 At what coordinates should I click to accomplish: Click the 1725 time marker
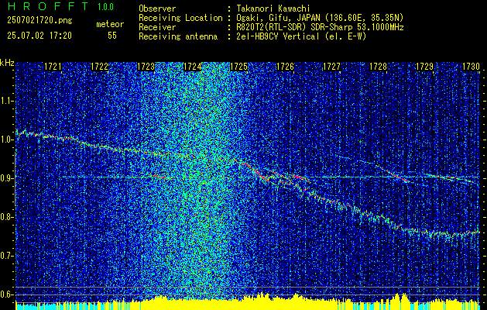point(238,66)
